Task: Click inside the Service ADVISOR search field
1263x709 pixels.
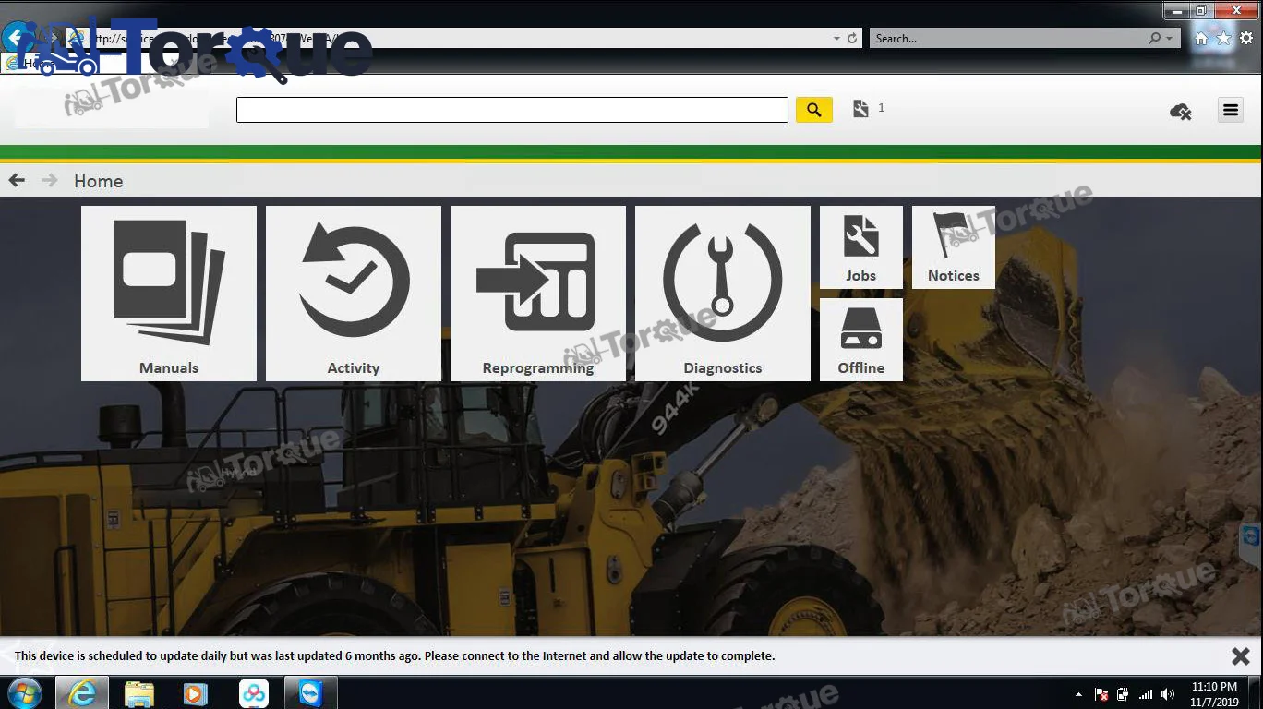Action: tap(512, 110)
